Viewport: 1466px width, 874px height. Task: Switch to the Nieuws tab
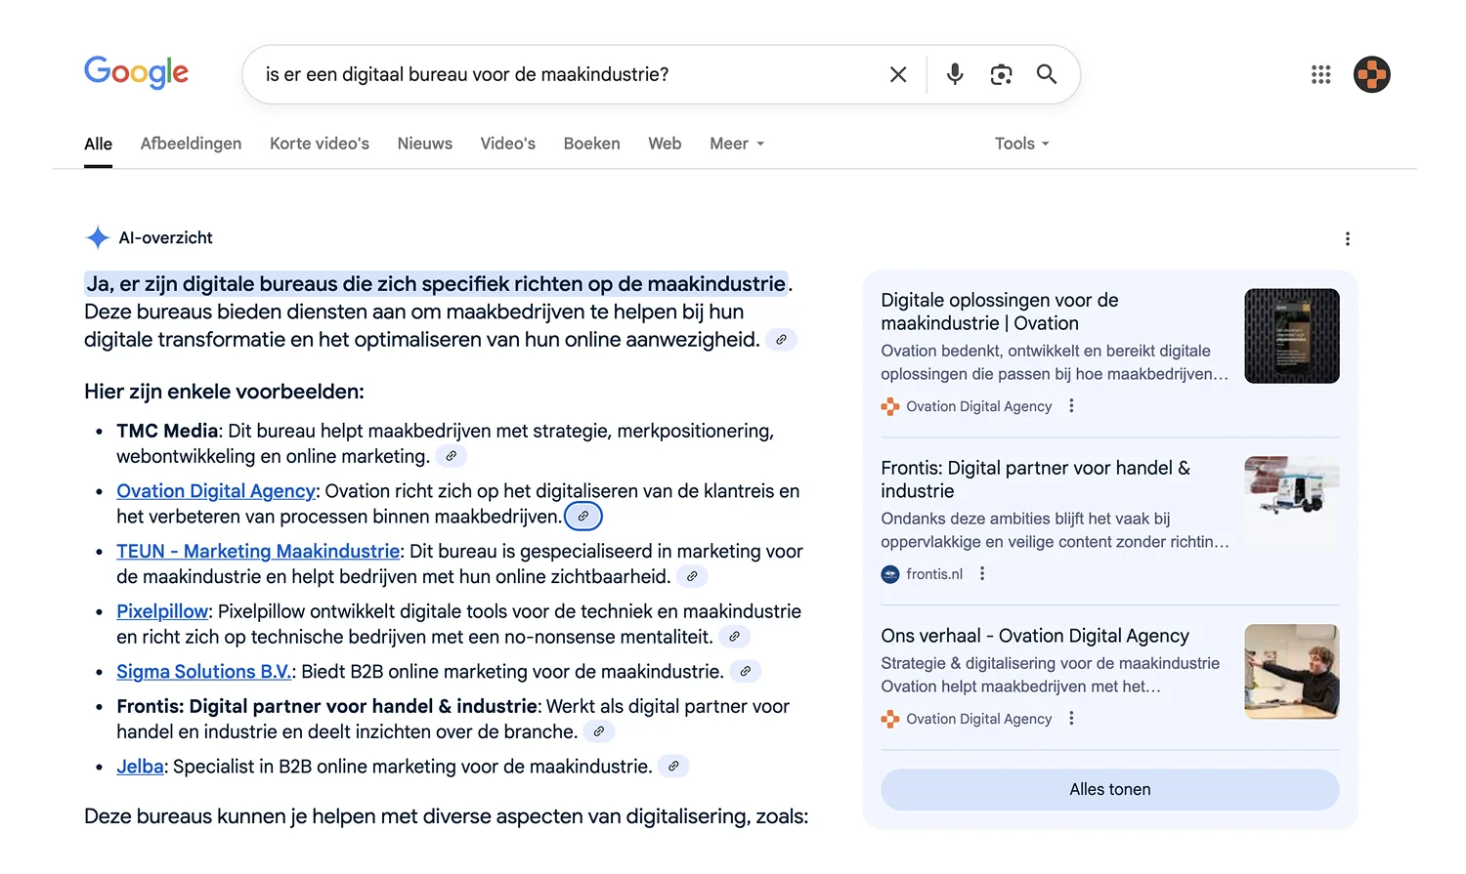[425, 144]
